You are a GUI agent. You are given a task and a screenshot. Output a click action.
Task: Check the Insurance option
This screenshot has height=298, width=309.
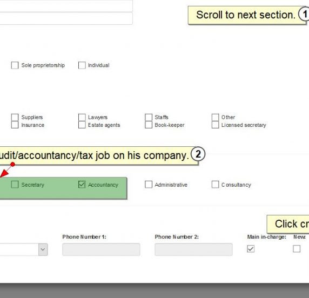coord(15,125)
